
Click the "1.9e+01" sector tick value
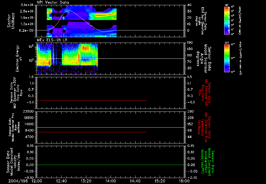click(x=27, y=18)
